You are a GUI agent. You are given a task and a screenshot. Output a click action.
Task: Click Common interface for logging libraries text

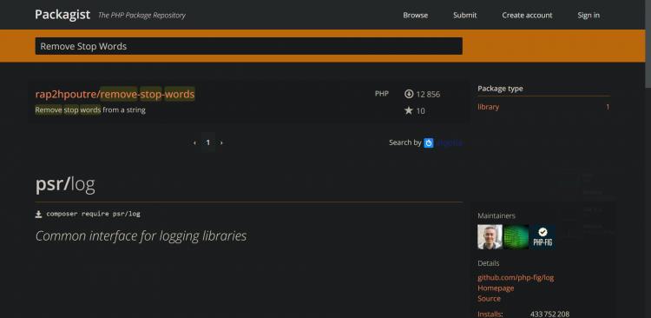pos(141,236)
